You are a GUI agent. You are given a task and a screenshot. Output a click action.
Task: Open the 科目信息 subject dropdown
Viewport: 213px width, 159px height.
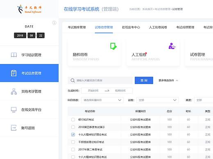(x=102, y=100)
